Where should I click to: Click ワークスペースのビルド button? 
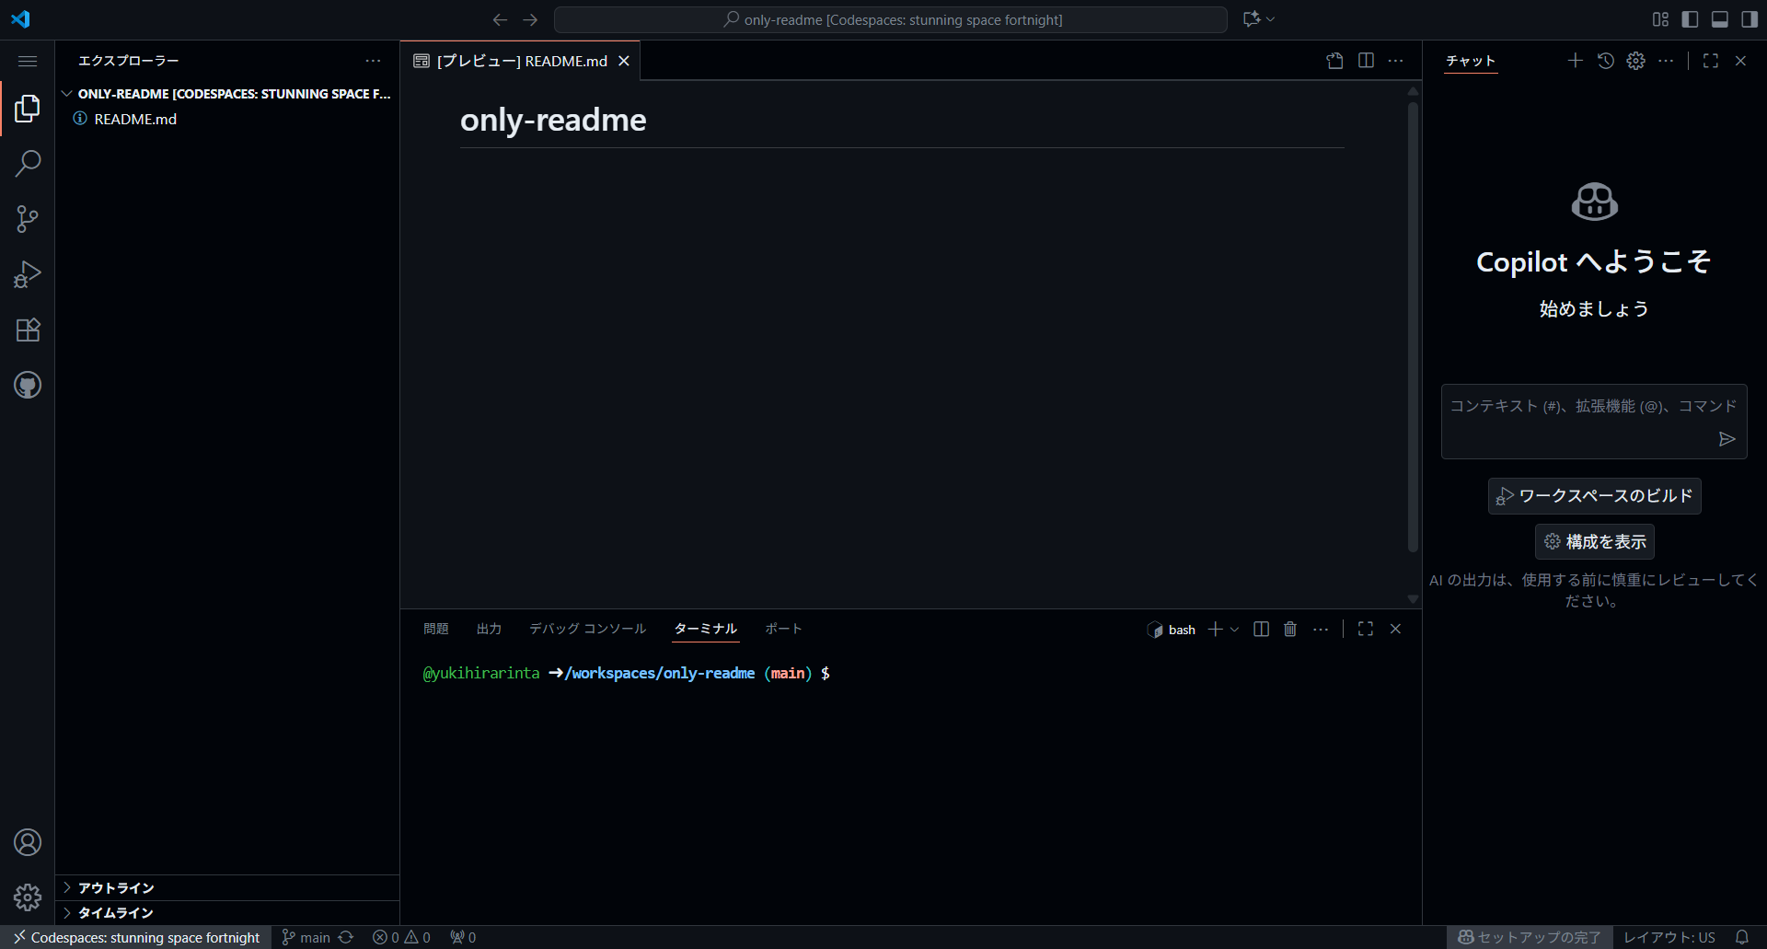(1594, 496)
